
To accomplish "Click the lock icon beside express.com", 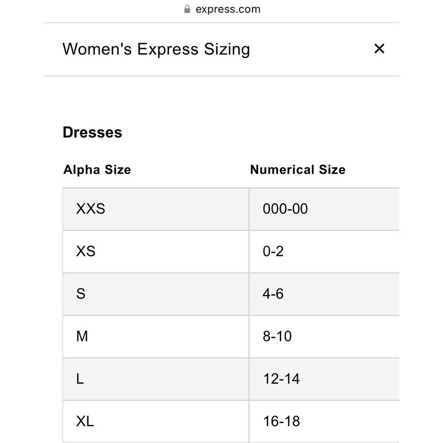I will point(187,9).
